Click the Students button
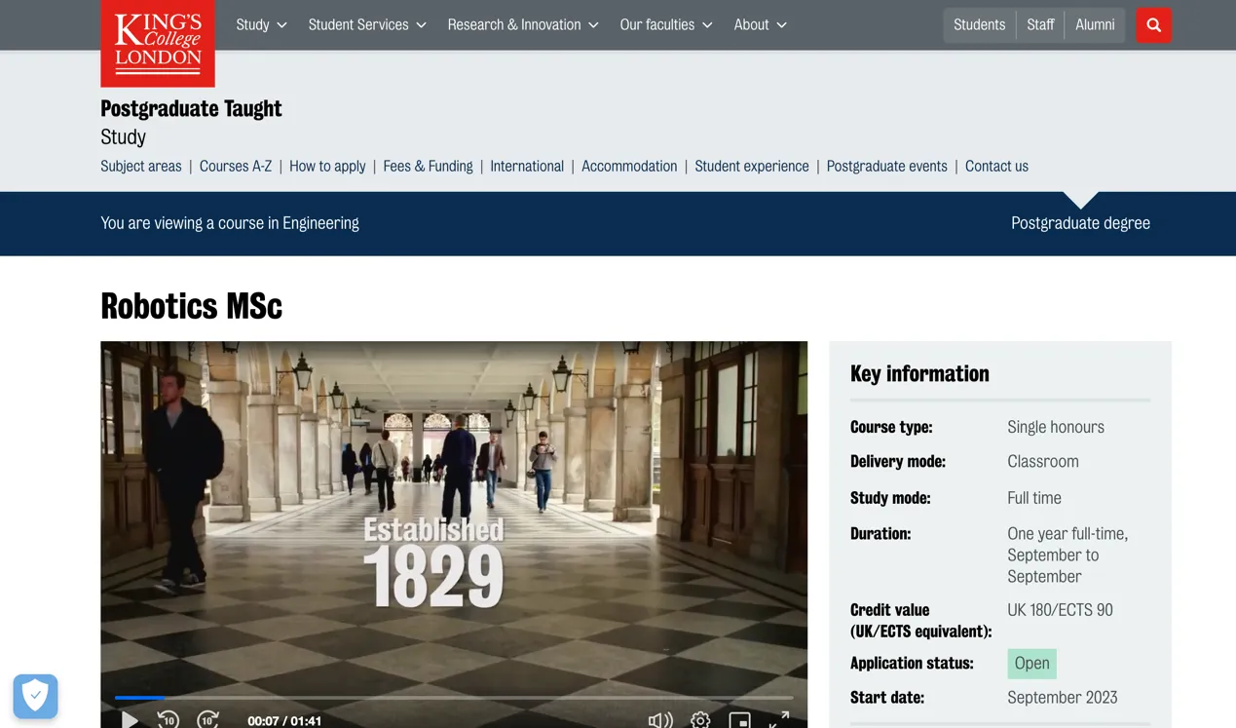This screenshot has height=728, width=1236. 979,25
